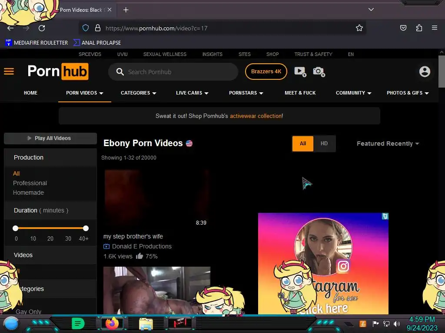Click the 8:39 video thumbnail
Image resolution: width=445 pixels, height=333 pixels.
tap(157, 197)
